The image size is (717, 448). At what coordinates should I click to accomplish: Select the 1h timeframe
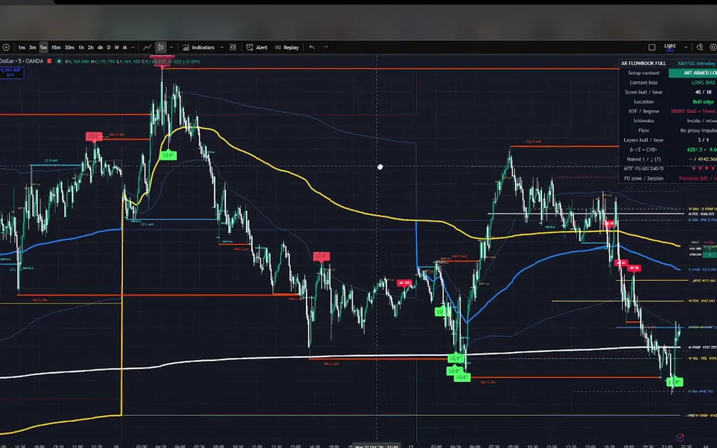click(x=81, y=47)
